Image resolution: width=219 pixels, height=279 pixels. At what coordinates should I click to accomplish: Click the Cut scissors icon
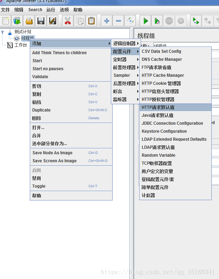(68, 21)
